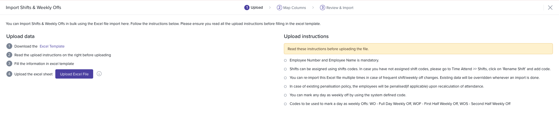559x118 pixels.
Task: Click the number 4 circle beside Upload the excel sheet
Action: coord(9,74)
